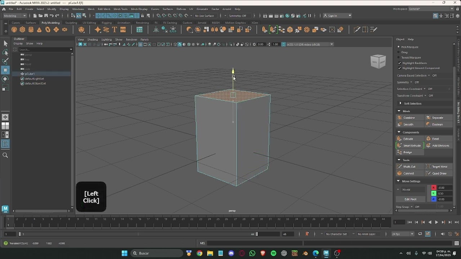This screenshot has height=259, width=461.
Task: Click the polygon type tool icon on shelf
Action: 115,29
